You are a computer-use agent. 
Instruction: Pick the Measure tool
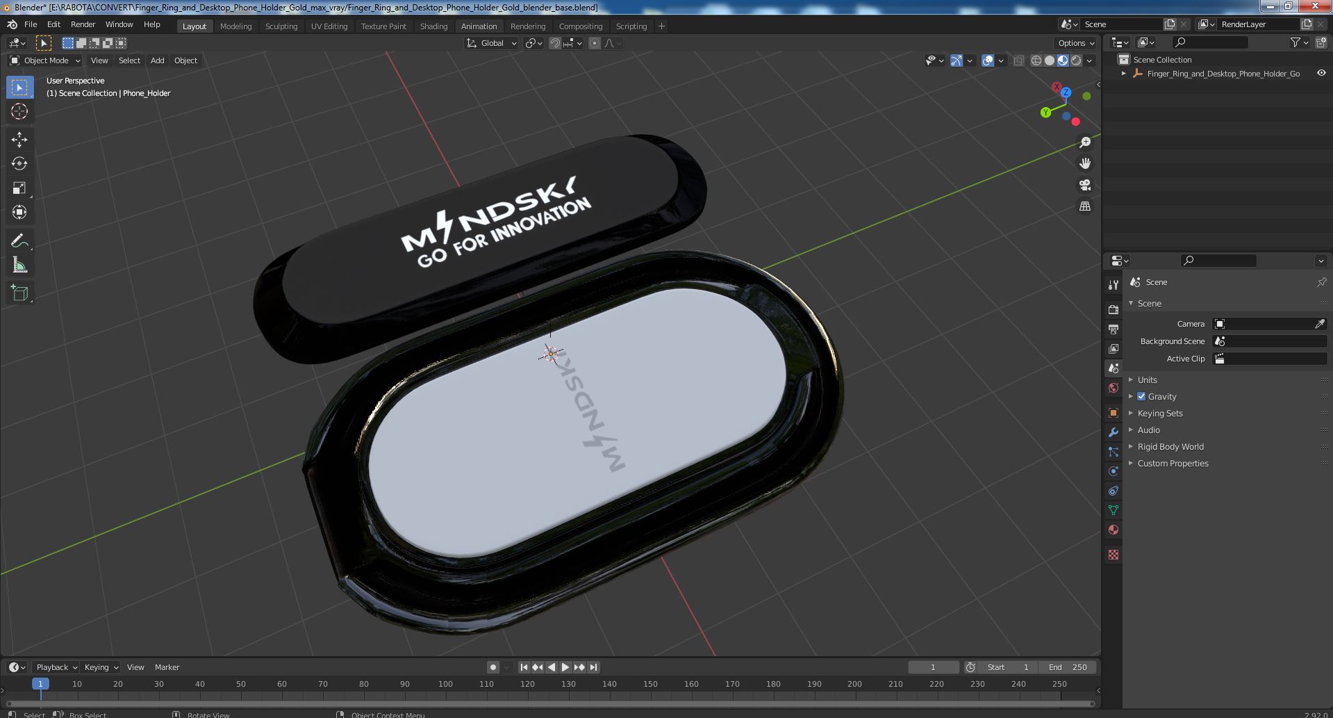coord(19,265)
